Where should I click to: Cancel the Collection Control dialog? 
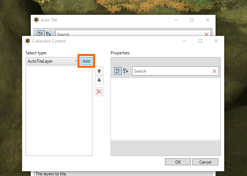pyautogui.click(x=205, y=162)
